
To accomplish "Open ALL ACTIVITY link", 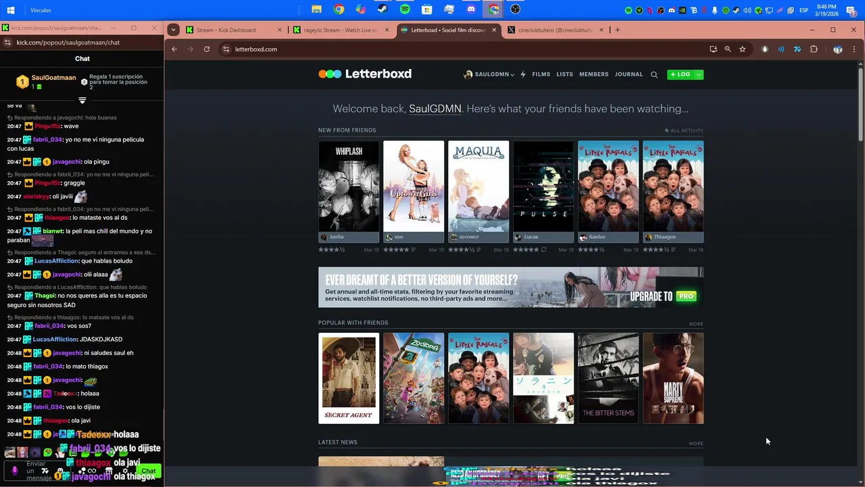I will [684, 131].
